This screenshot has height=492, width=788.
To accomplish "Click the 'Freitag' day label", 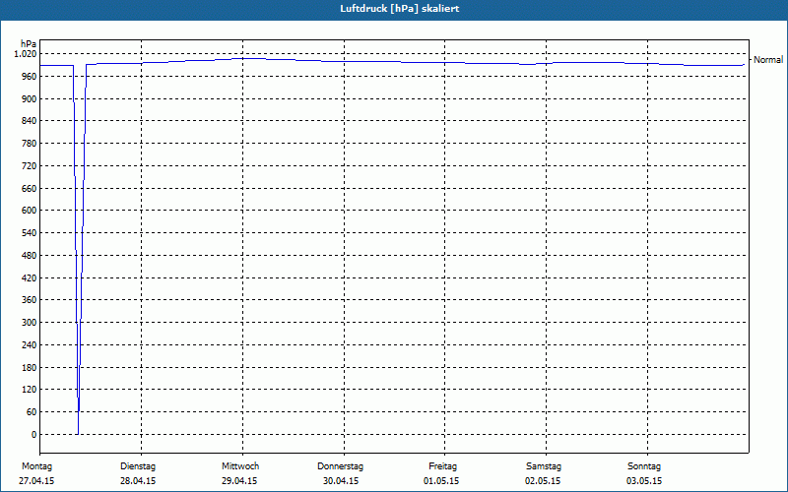I will [442, 466].
